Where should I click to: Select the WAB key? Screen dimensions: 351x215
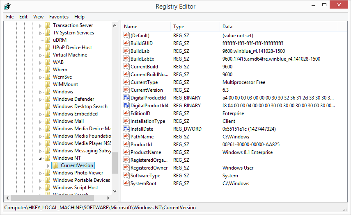click(x=58, y=62)
